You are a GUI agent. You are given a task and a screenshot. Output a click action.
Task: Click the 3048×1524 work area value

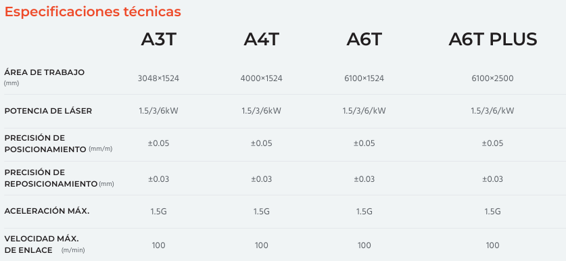tap(158, 78)
